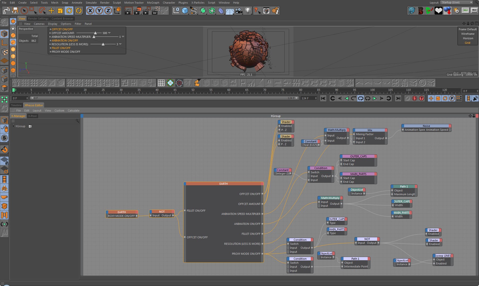Open RESOLUTION value arrow dropdown

click(x=120, y=44)
